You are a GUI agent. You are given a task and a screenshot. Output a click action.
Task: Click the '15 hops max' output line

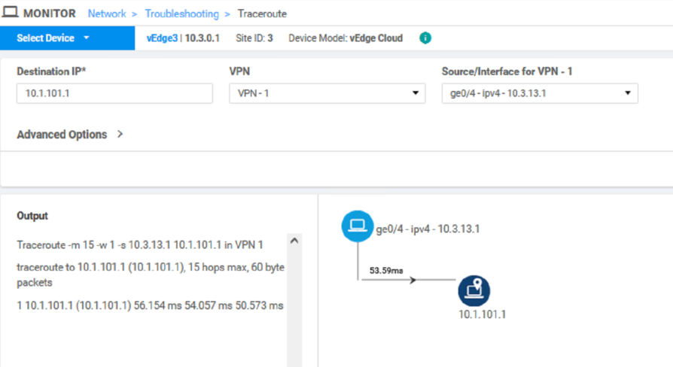coord(151,274)
